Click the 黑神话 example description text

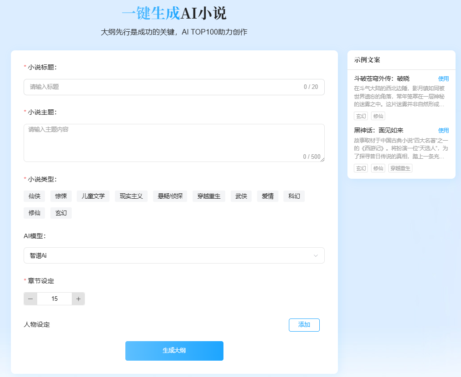[401, 148]
